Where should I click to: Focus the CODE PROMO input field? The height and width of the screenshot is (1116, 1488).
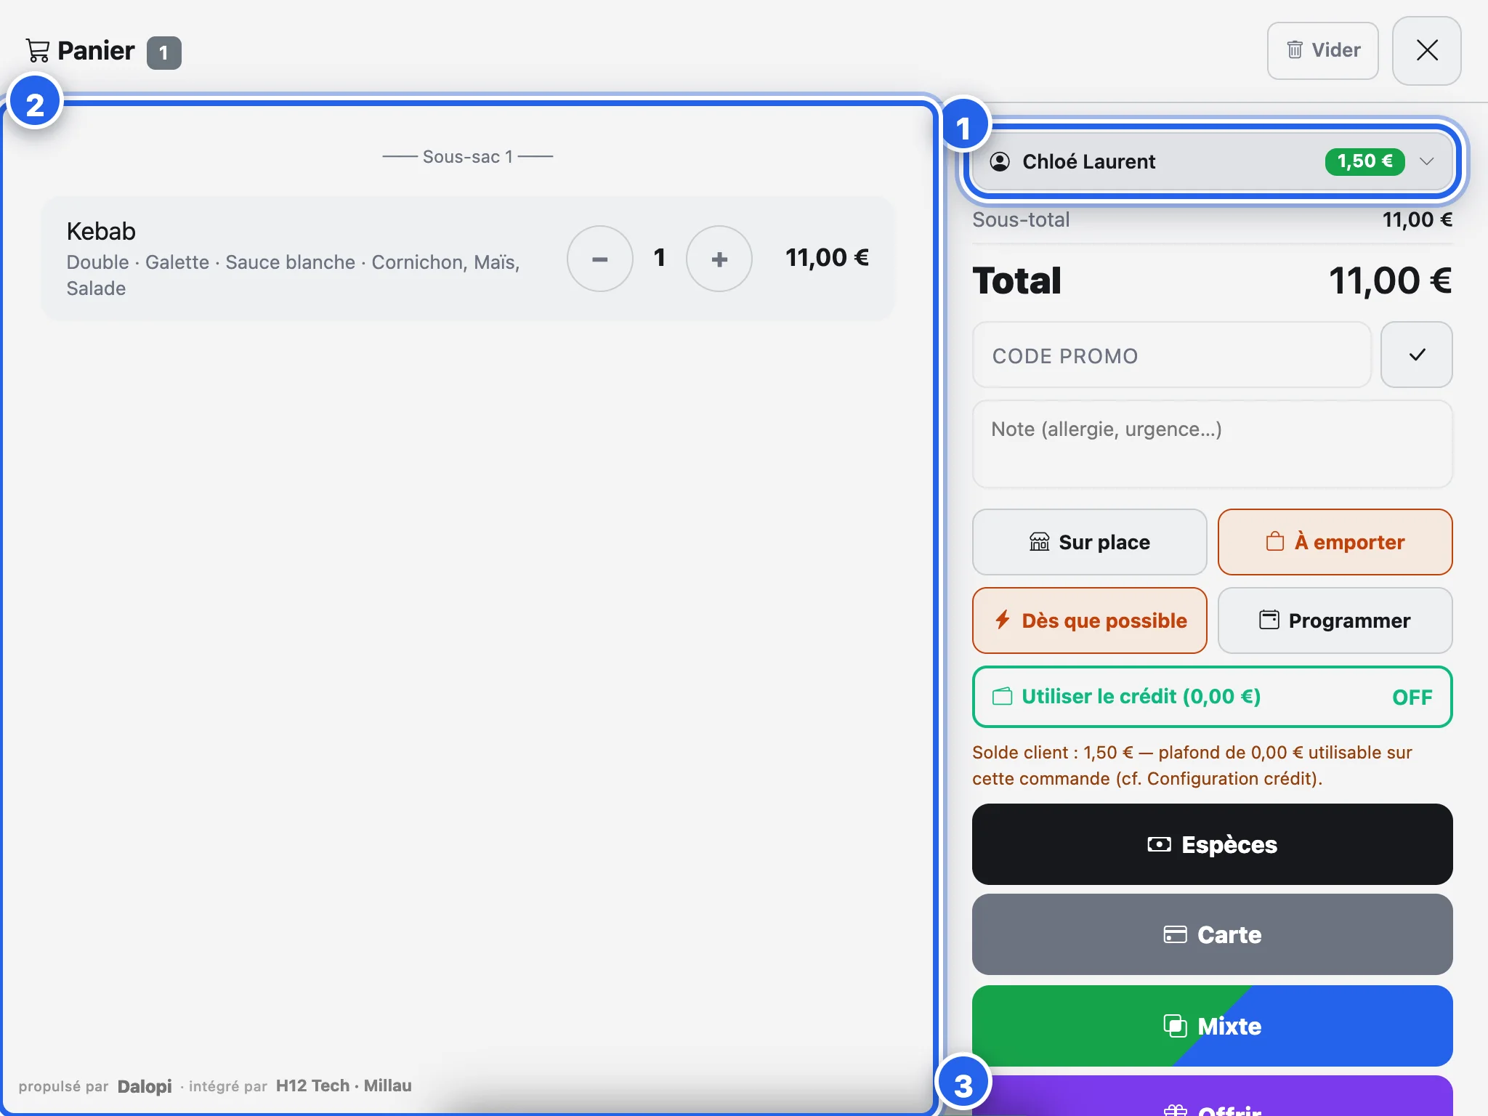pyautogui.click(x=1171, y=355)
